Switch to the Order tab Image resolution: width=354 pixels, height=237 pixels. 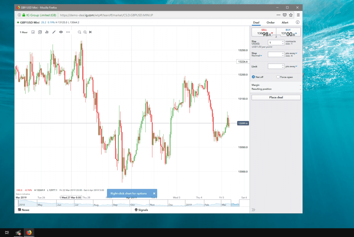tap(271, 23)
